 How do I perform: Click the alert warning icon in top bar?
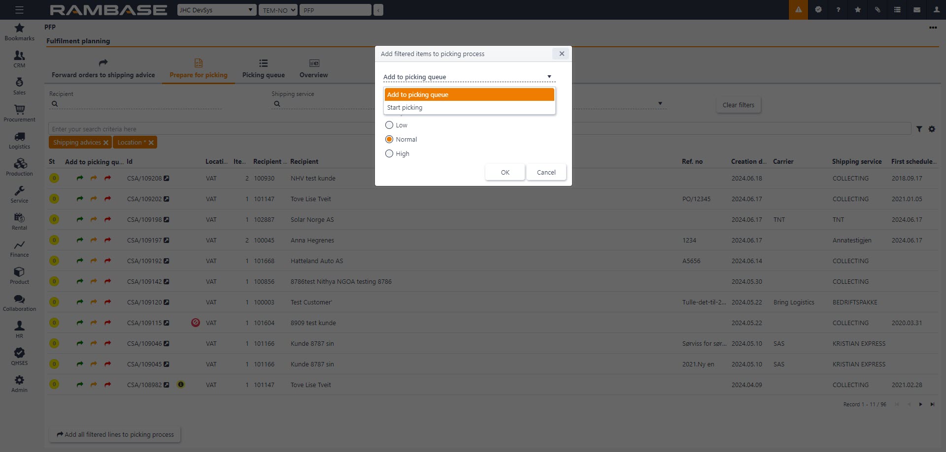pyautogui.click(x=798, y=10)
